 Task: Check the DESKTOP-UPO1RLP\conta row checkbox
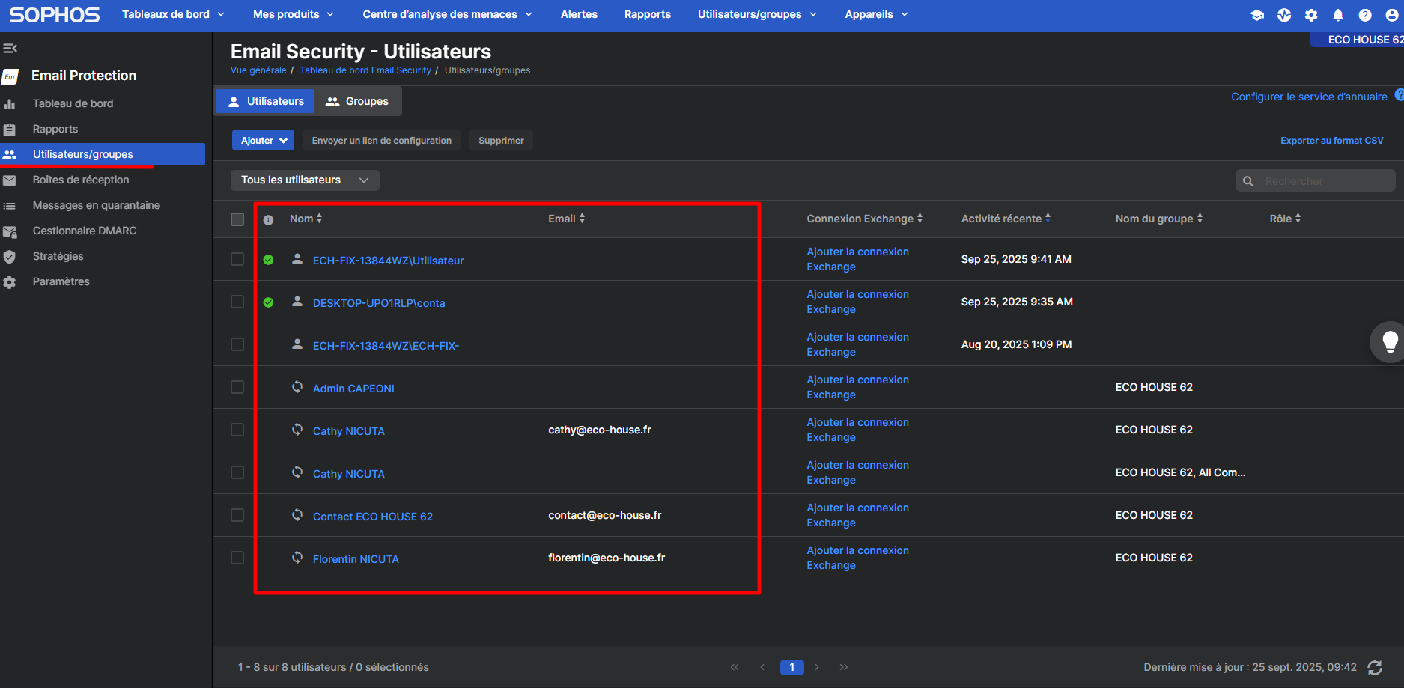(x=237, y=302)
